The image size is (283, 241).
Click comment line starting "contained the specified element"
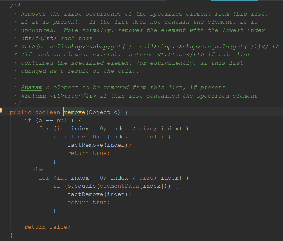tap(132, 63)
